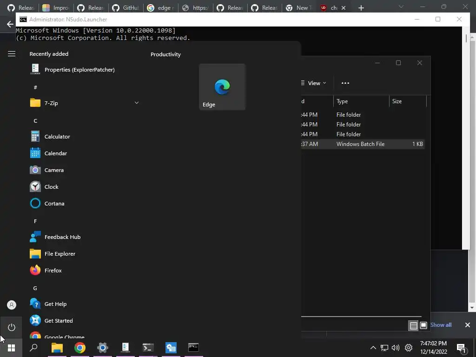Select large thumbnails view icon in Explorer
The width and height of the screenshot is (476, 357).
[423, 326]
